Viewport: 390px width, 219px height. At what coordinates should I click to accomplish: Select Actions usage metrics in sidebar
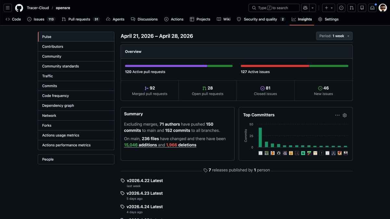coord(76,135)
